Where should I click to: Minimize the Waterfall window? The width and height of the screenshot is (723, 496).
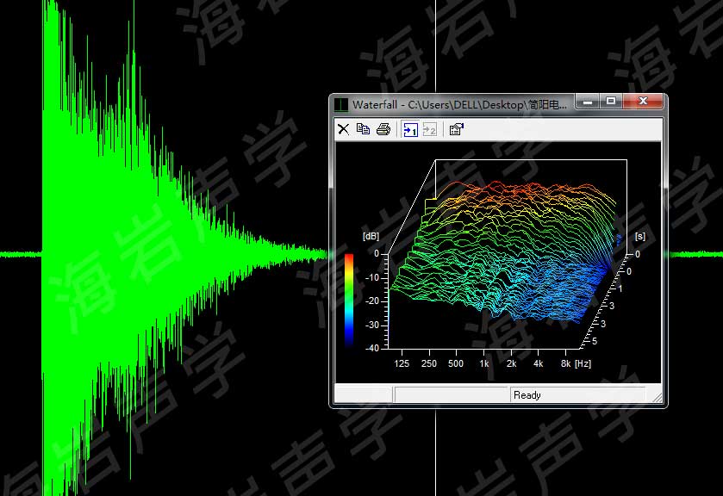click(589, 102)
